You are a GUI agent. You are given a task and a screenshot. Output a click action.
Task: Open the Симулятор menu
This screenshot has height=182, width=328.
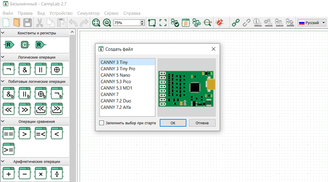pos(88,13)
